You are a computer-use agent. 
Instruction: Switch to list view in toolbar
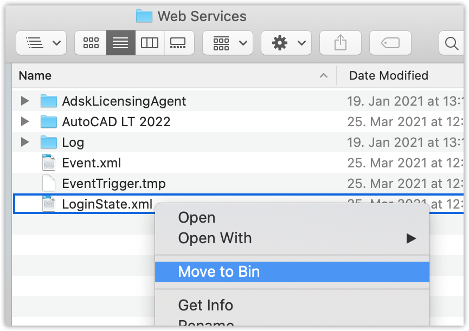[x=120, y=43]
